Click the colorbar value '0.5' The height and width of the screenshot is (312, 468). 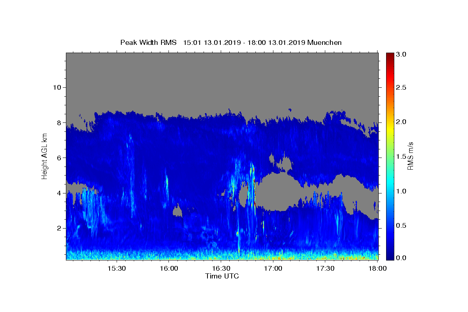pos(401,225)
